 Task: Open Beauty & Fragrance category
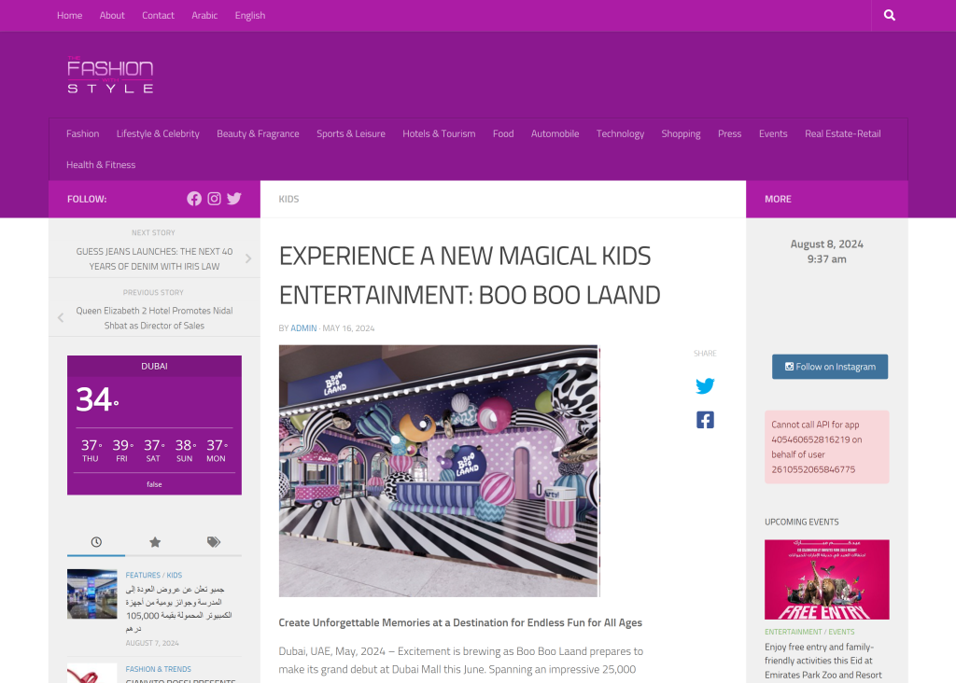coord(258,133)
